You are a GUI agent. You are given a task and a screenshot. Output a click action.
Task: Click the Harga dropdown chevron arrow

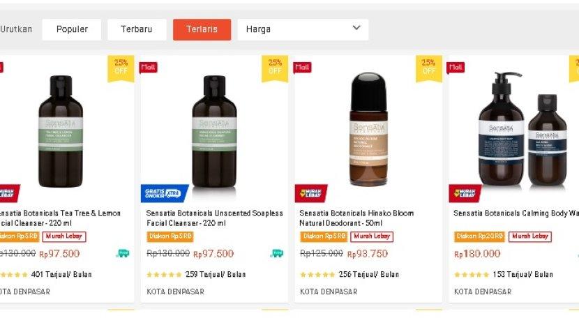pyautogui.click(x=356, y=28)
